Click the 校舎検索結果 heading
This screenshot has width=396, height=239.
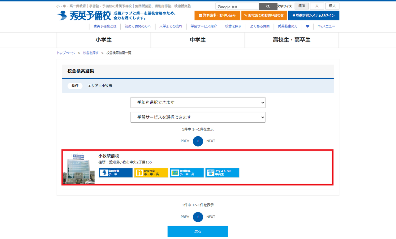pos(81,71)
